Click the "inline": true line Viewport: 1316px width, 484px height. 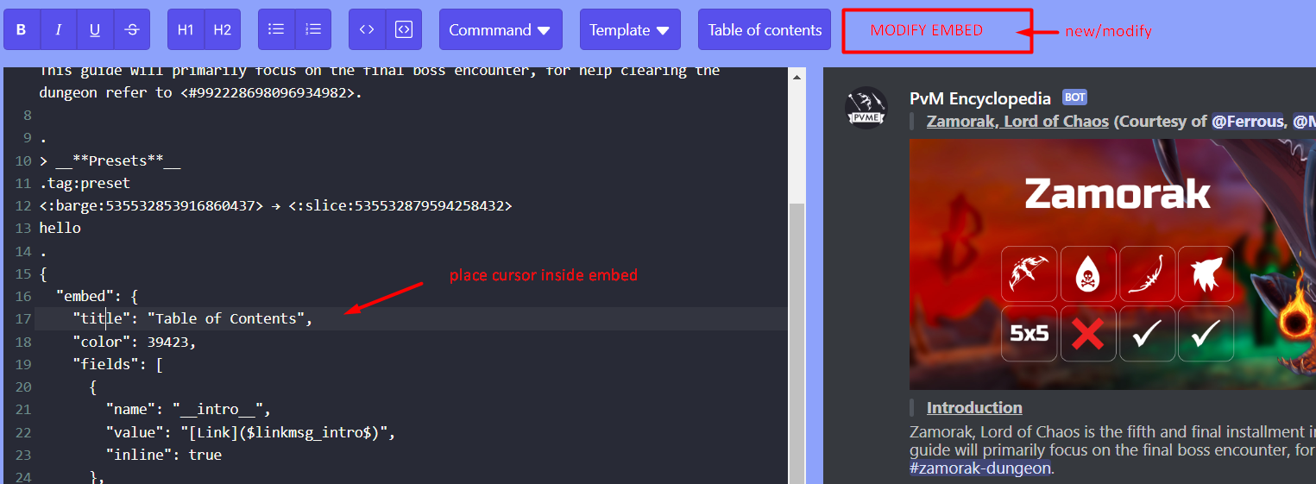[x=164, y=455]
